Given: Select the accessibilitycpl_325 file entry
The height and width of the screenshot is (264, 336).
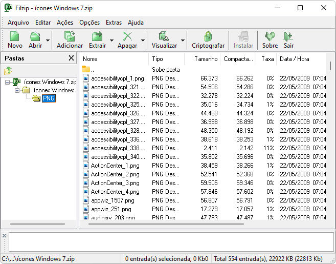Looking at the screenshot, I should pyautogui.click(x=118, y=105).
